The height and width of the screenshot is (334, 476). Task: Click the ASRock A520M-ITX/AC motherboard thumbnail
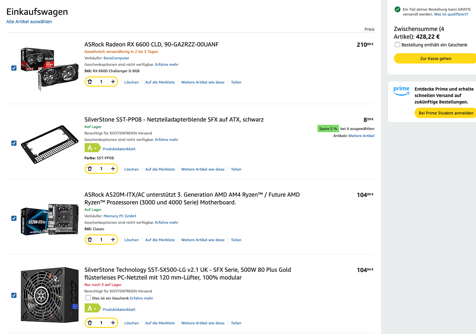point(50,219)
